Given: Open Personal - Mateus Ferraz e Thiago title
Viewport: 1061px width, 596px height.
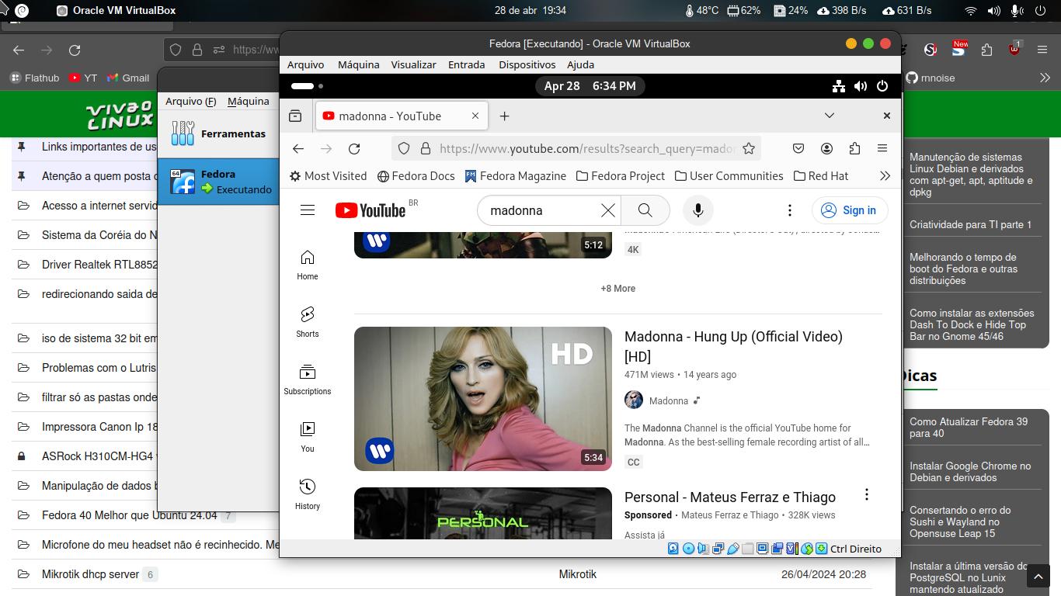Looking at the screenshot, I should 730,497.
